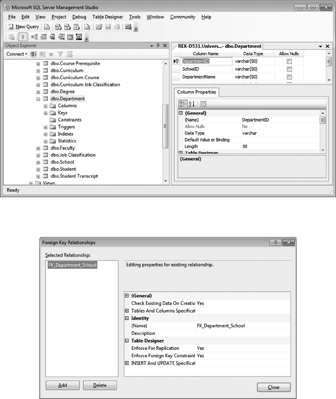Viewport: 336px width, 399px height.
Task: Click scrollbar thumb of the column grid
Action: [329, 62]
